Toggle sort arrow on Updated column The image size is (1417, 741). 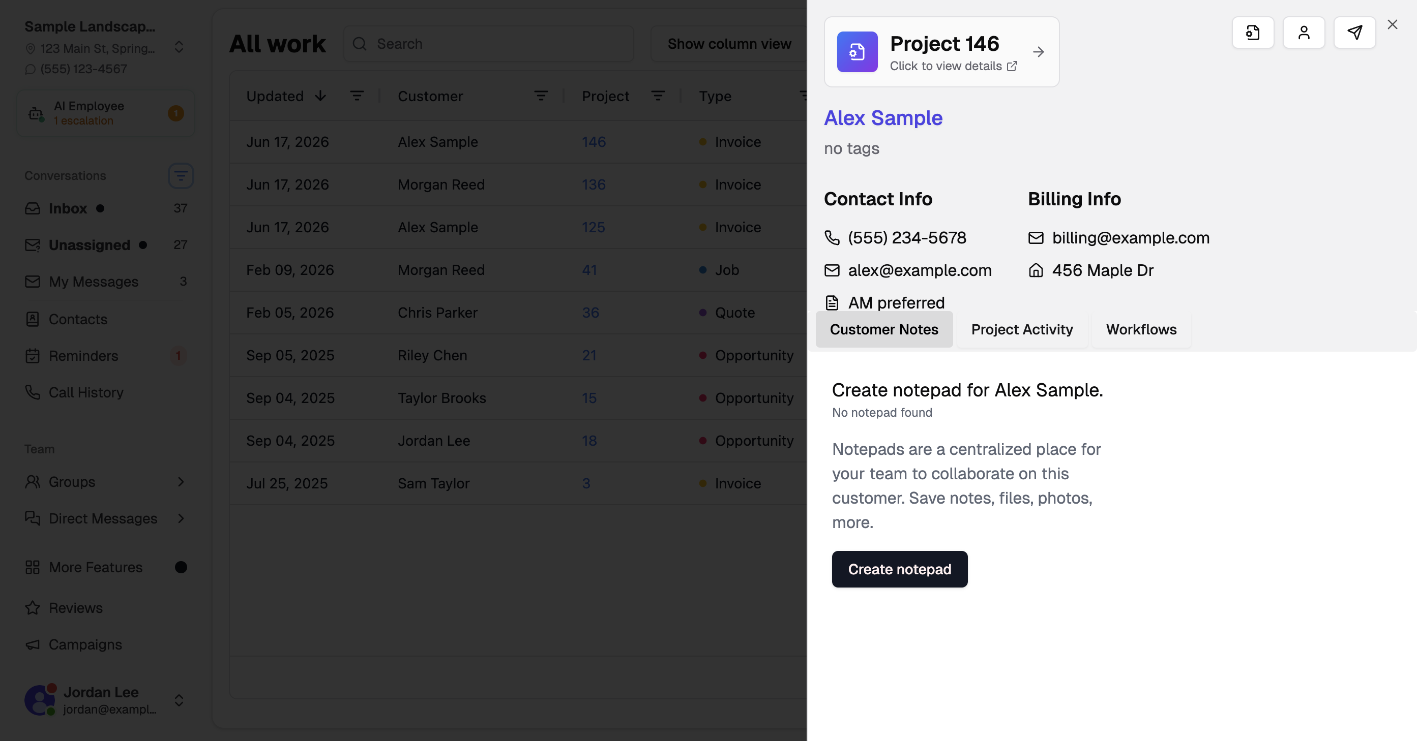321,96
